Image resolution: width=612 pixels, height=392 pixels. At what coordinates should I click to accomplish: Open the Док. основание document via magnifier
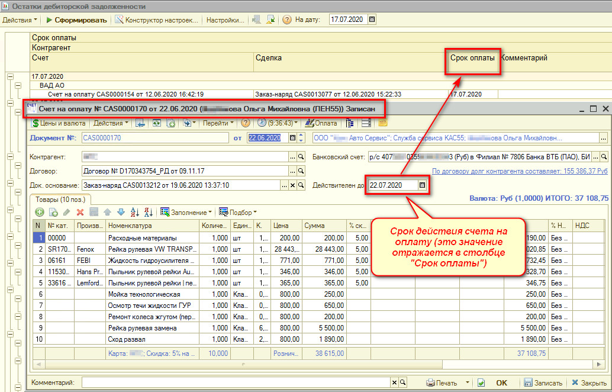301,185
